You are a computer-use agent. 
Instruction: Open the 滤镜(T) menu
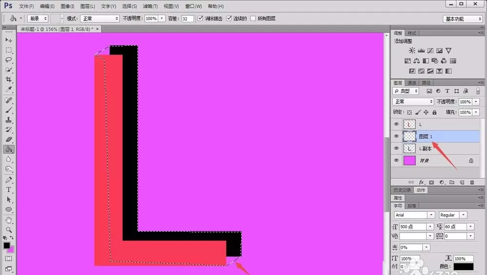[x=150, y=6]
